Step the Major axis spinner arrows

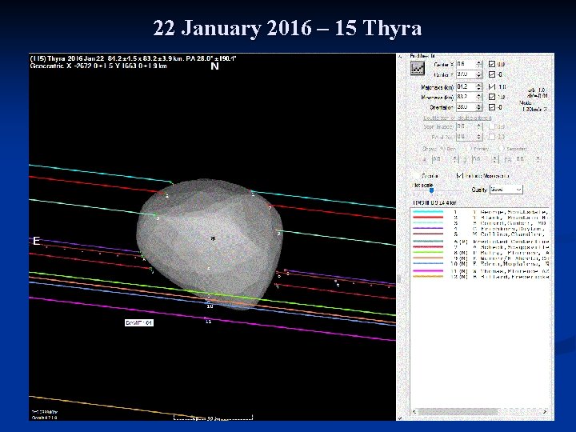pos(478,87)
